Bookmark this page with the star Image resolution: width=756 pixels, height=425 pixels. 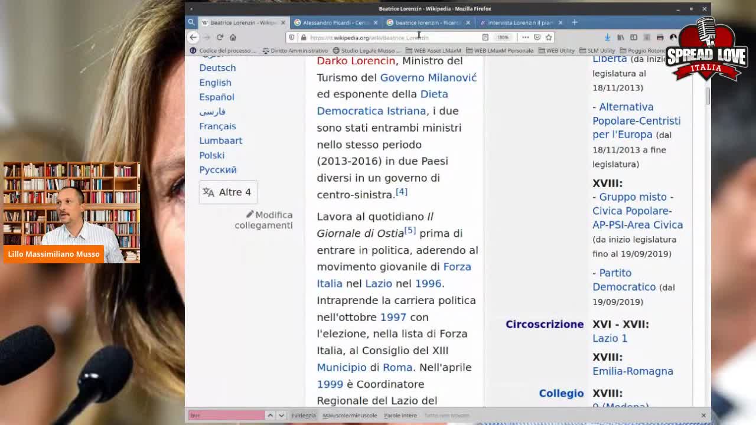click(549, 37)
